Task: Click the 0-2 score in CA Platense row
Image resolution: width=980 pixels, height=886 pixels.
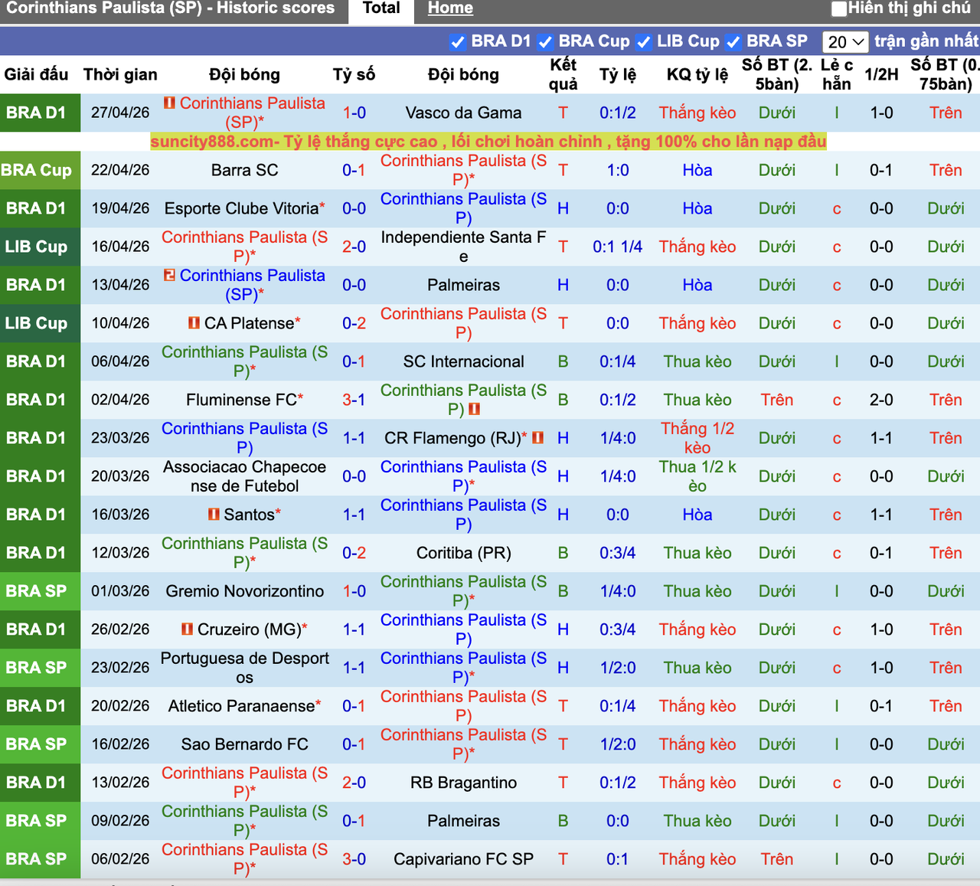Action: point(354,323)
